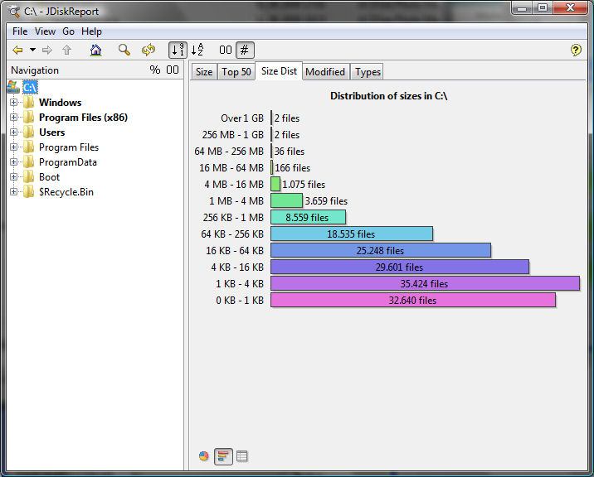Image resolution: width=594 pixels, height=477 pixels.
Task: Click the C: drive icon
Action: pyautogui.click(x=13, y=87)
